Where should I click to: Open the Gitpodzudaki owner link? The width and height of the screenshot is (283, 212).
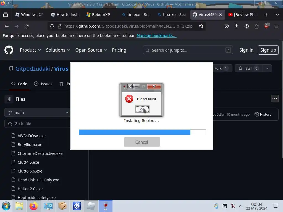pyautogui.click(x=33, y=69)
